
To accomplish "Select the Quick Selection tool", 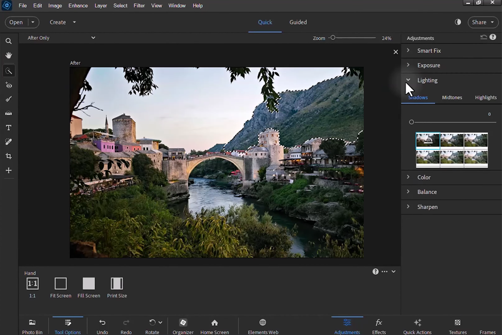I will click(9, 71).
